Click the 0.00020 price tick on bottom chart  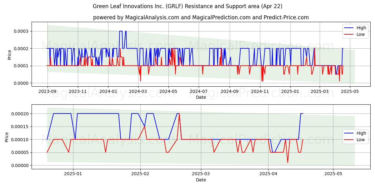pos(20,114)
